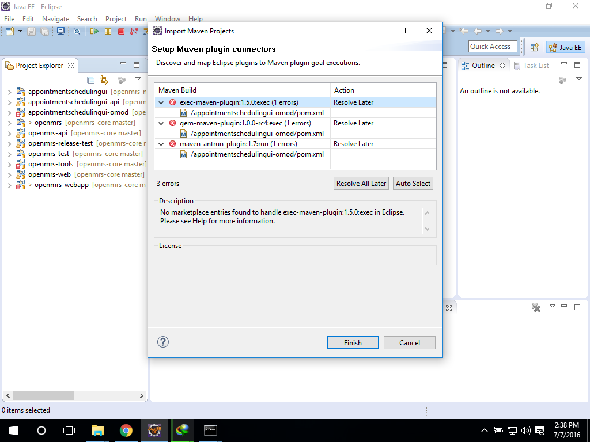Minimize the Project Explorer panel

coord(123,64)
